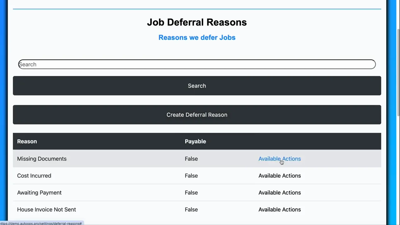Click the deferral-reasons URL in the status bar

[x=41, y=223]
